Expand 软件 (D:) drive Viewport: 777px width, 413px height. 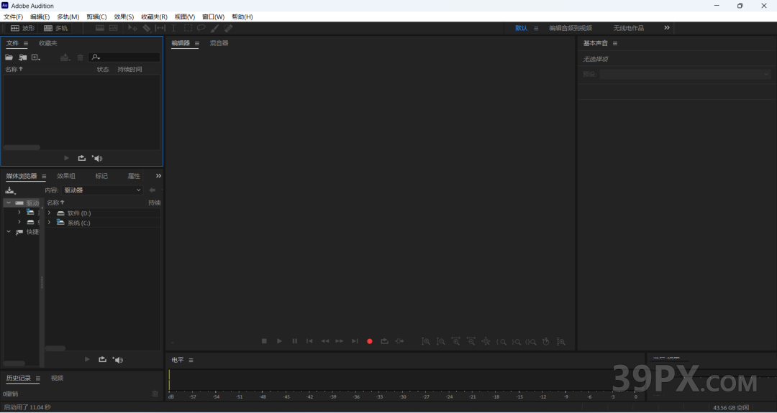tap(49, 213)
